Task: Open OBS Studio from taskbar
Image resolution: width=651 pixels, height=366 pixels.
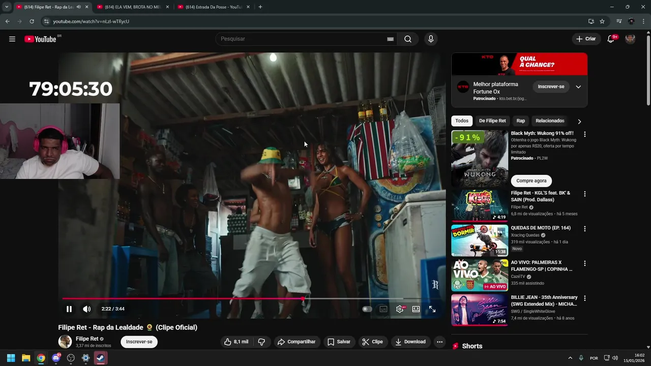Action: click(x=71, y=358)
